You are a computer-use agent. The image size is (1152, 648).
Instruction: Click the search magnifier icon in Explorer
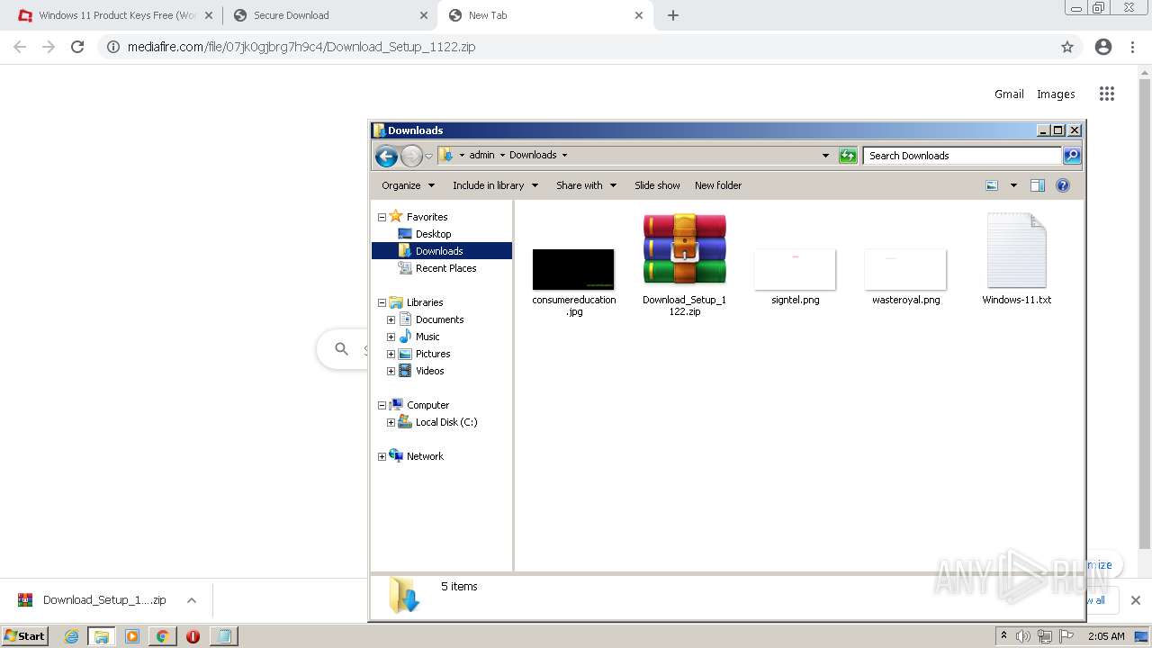coord(1072,156)
